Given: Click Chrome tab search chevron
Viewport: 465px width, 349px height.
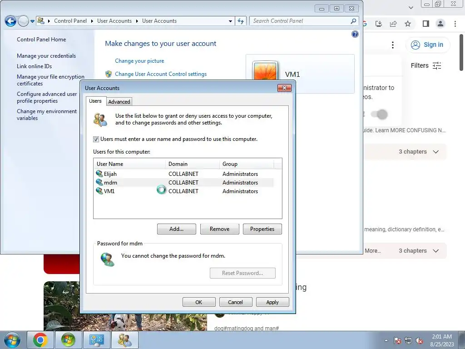Looking at the screenshot, I should pyautogui.click(x=411, y=8).
